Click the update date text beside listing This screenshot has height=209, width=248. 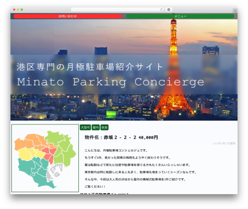tap(224, 144)
